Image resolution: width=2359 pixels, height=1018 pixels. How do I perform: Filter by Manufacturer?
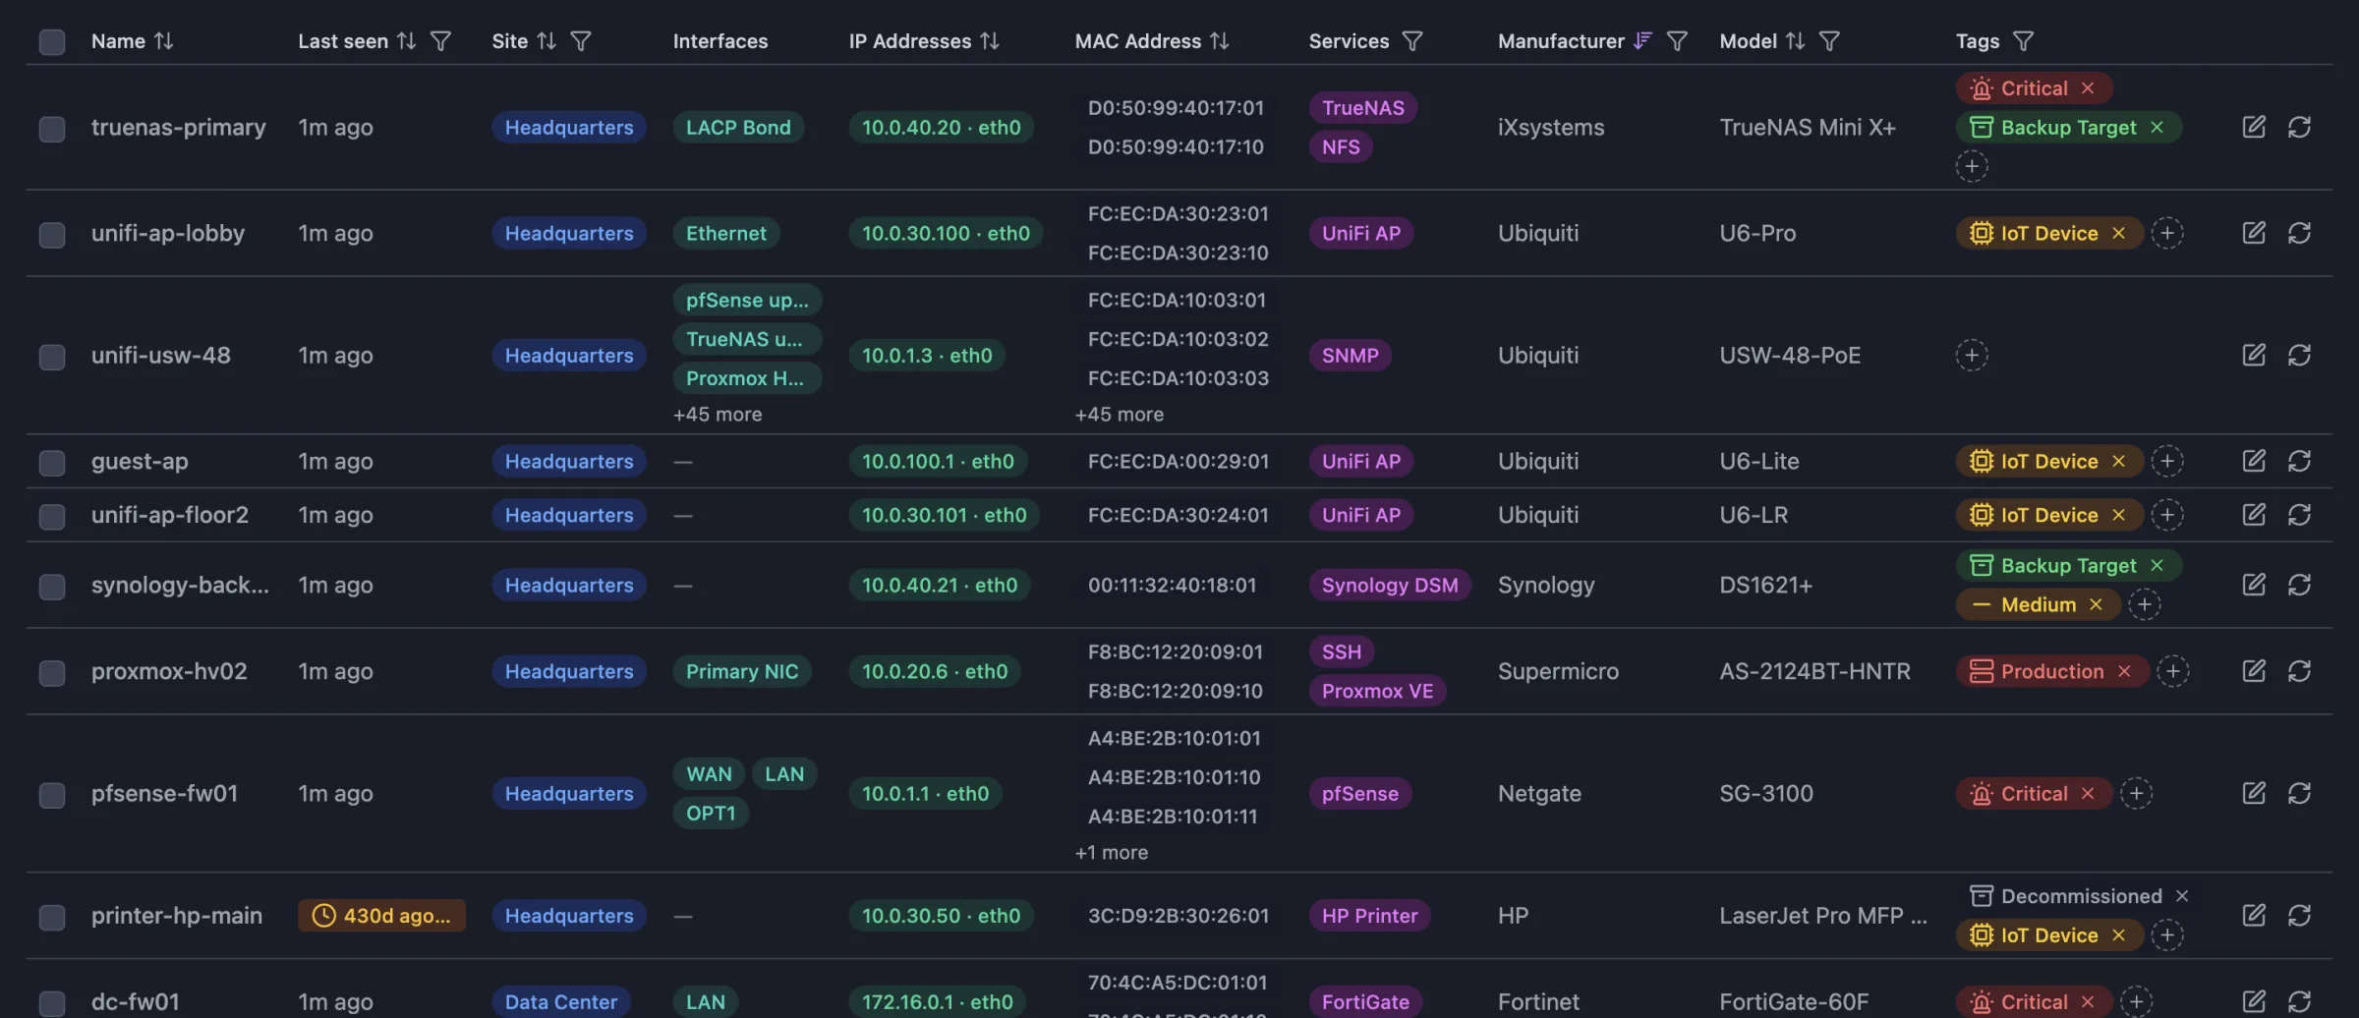tap(1678, 41)
